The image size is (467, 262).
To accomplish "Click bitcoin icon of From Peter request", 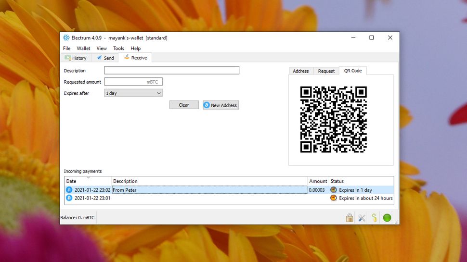I will [x=69, y=190].
